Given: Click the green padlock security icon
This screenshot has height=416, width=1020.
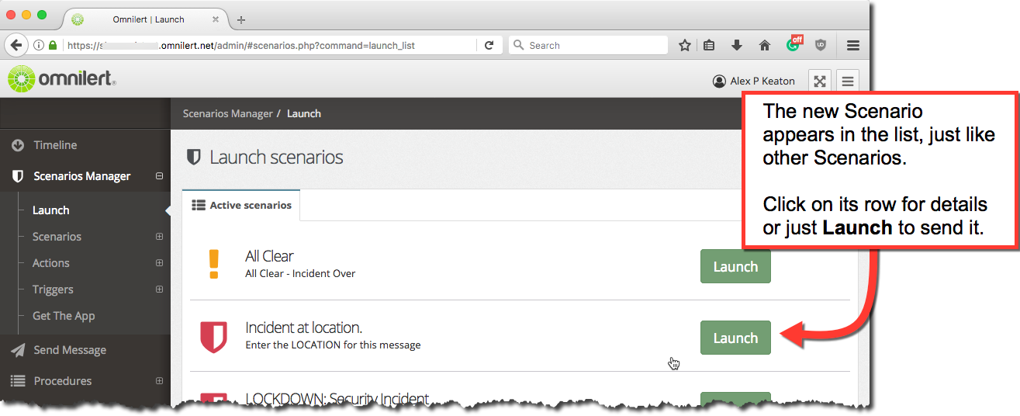Looking at the screenshot, I should [x=53, y=45].
